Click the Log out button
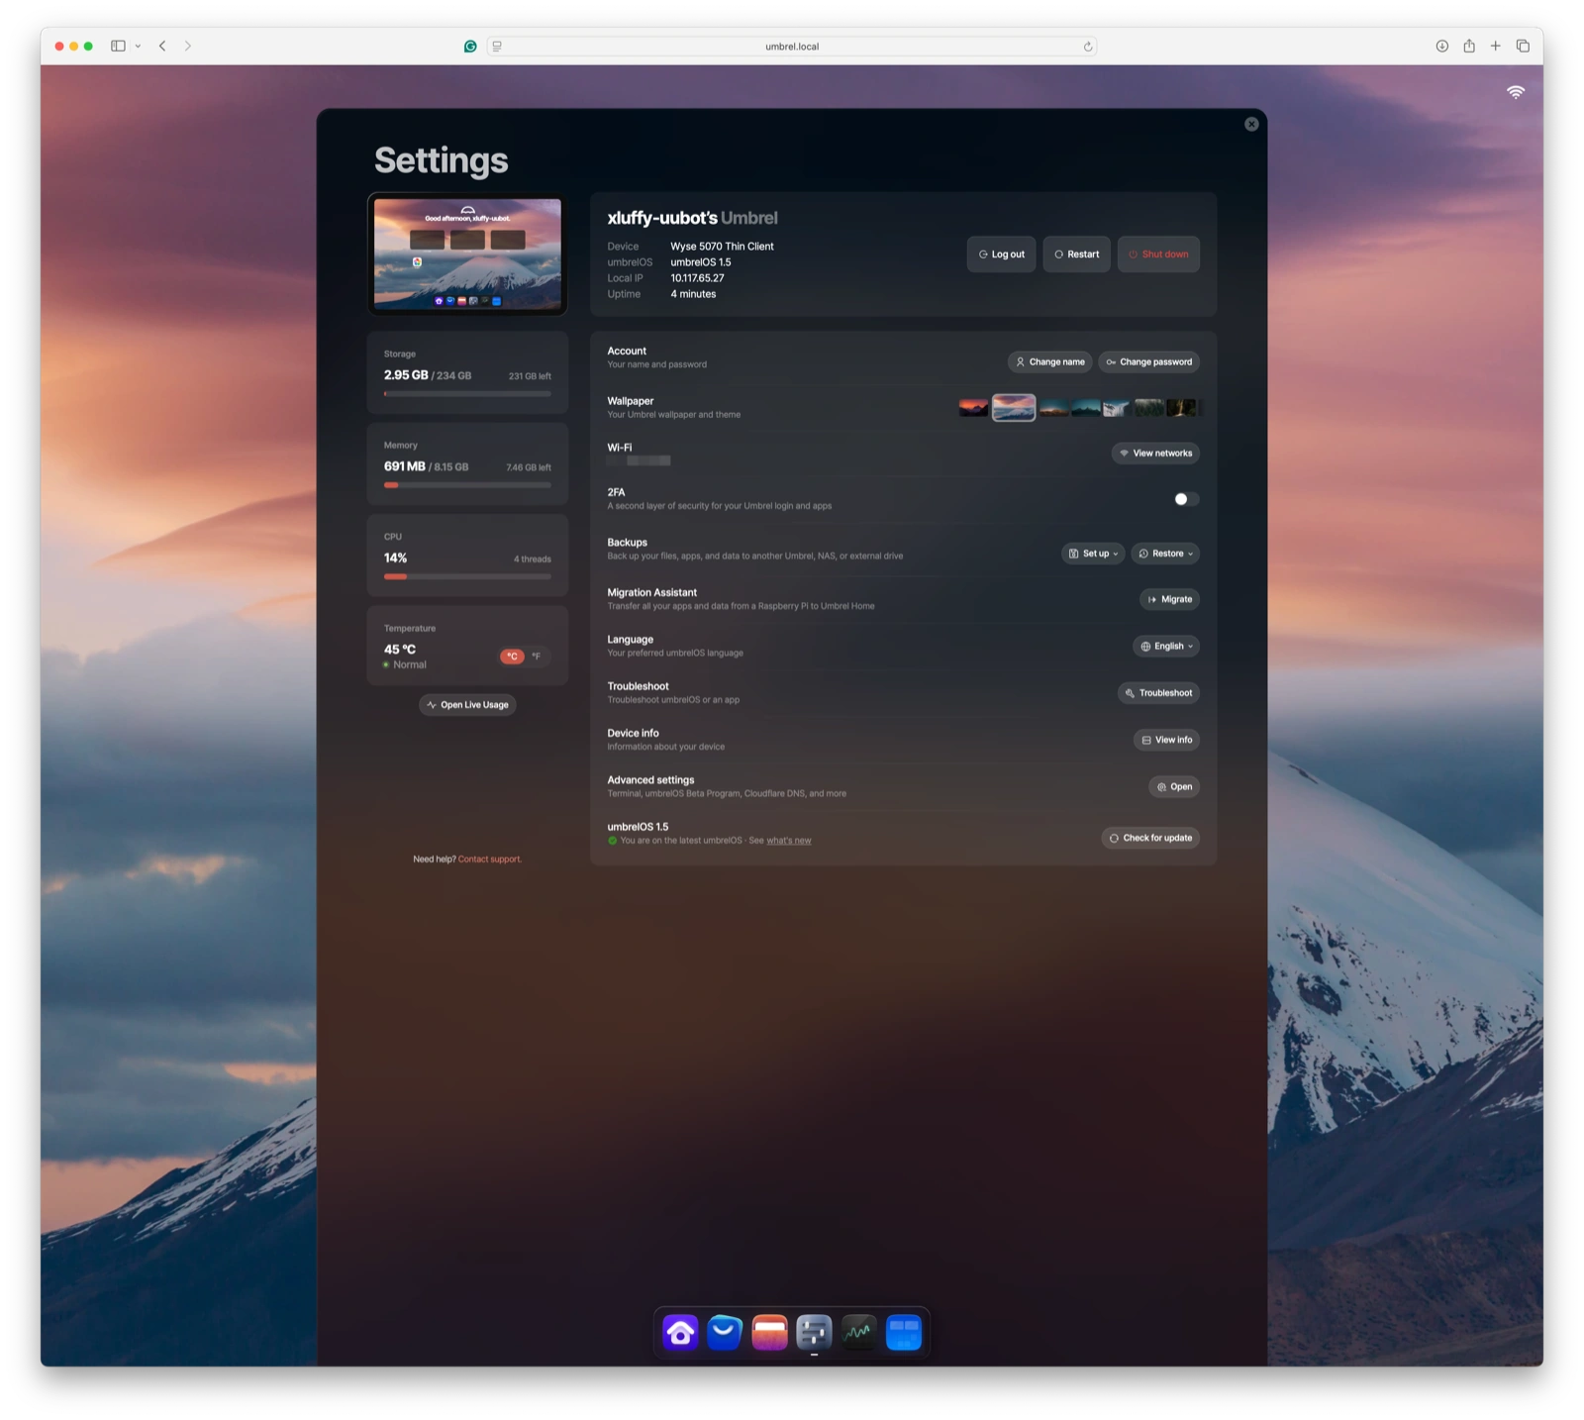 (1002, 254)
